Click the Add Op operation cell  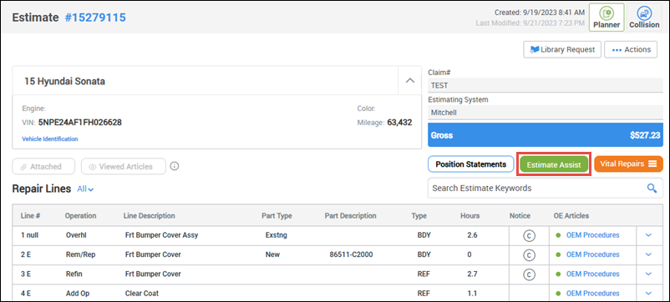tap(78, 294)
